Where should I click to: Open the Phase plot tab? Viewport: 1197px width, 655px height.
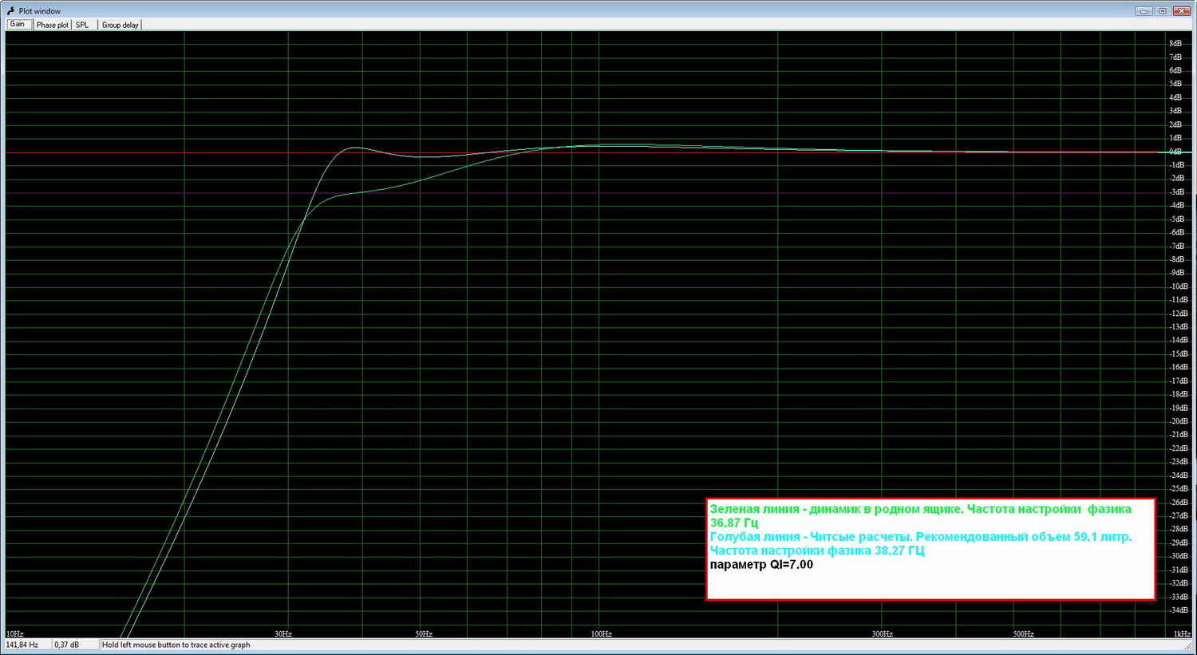53,26
